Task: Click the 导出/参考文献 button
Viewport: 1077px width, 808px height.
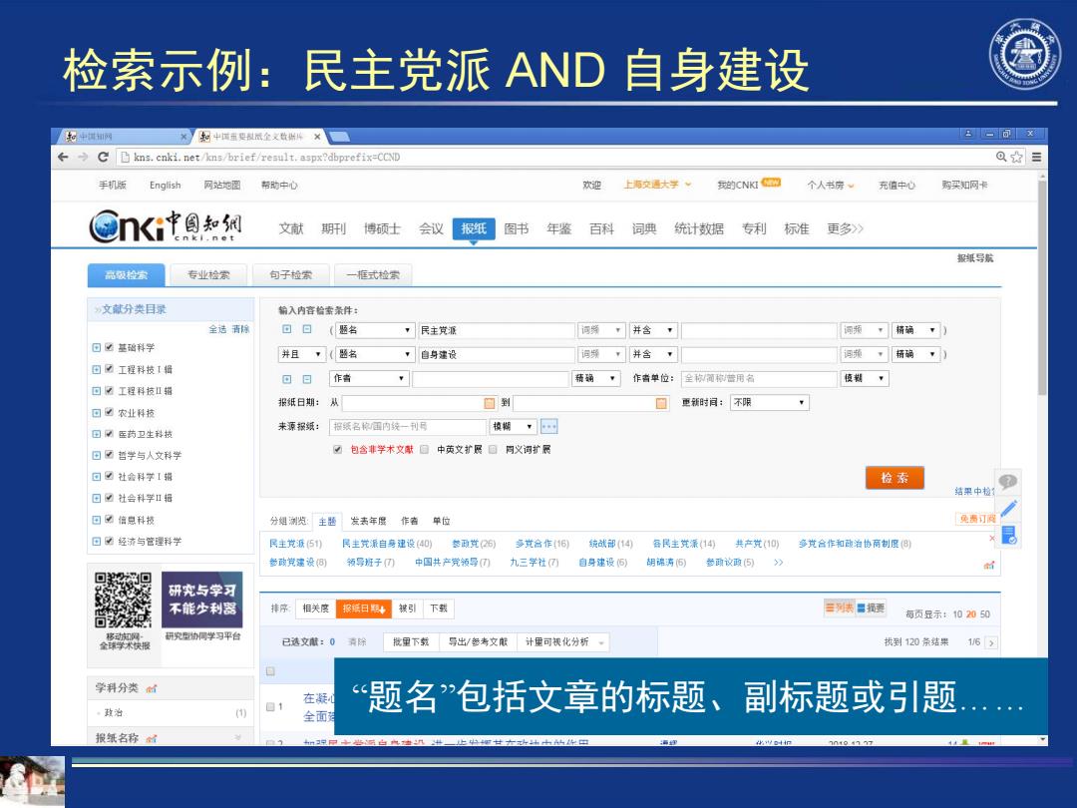Action: click(x=478, y=642)
